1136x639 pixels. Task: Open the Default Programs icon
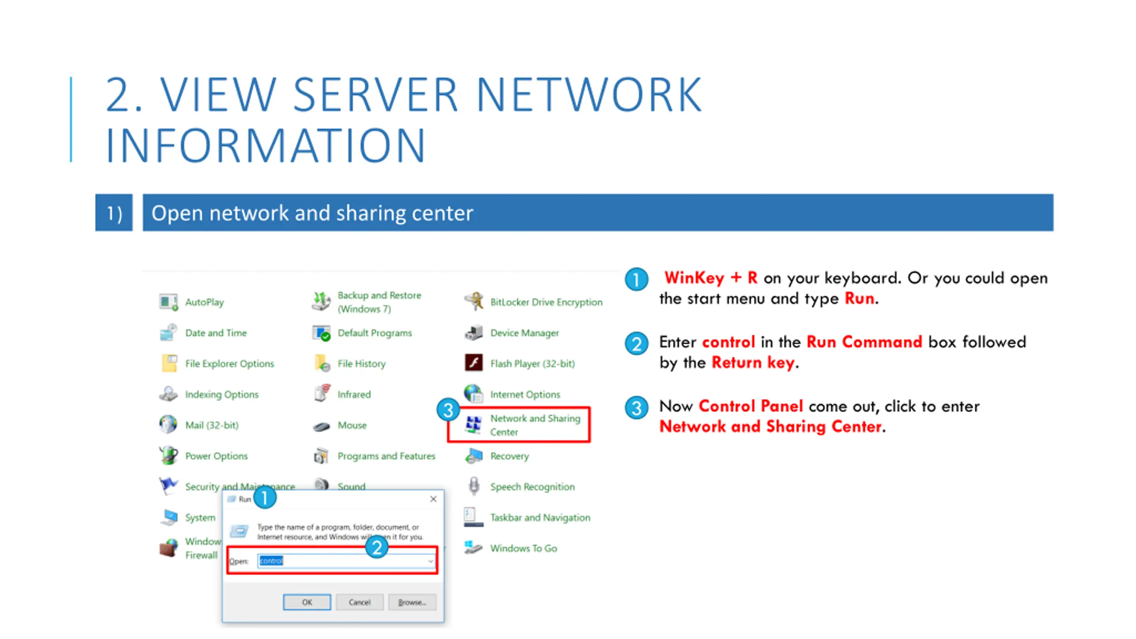pos(321,333)
